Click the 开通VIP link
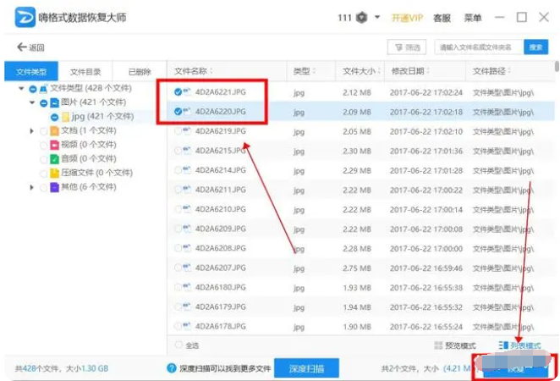This screenshot has height=381, width=560. [407, 18]
